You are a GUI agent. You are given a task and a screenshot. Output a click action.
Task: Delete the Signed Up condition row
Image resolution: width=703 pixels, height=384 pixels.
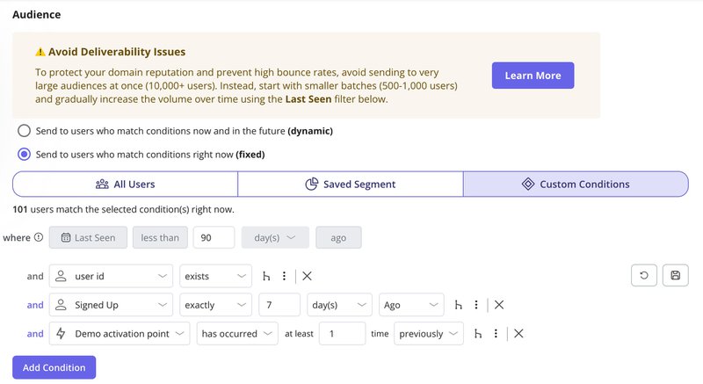pyautogui.click(x=499, y=305)
